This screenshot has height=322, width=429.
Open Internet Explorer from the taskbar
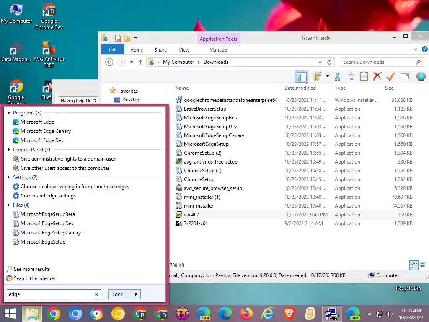pyautogui.click(x=268, y=314)
